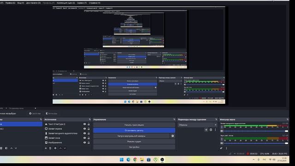Open scene filters icon in Scenes toolbar

tap(6, 148)
